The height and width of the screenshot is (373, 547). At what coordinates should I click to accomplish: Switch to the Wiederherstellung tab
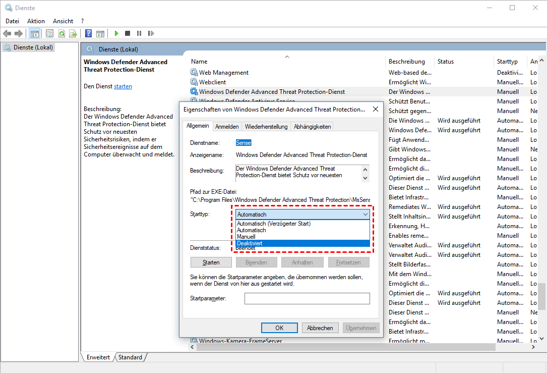coord(266,126)
